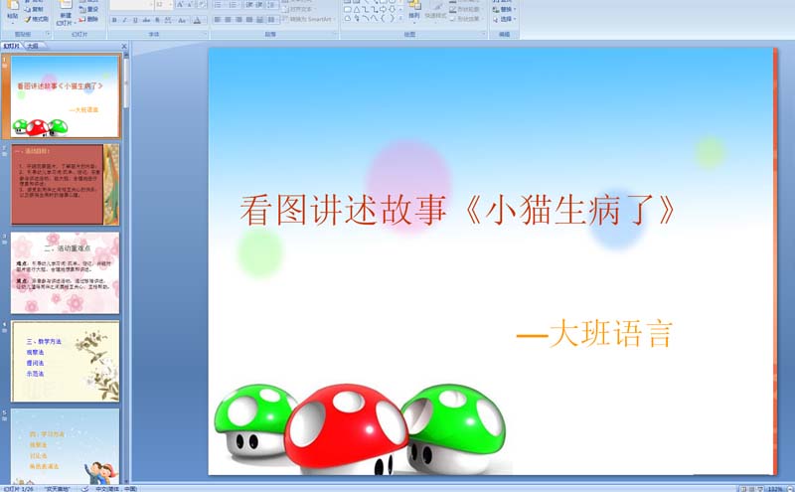Select the Freeform cloud shape
The image size is (795, 492).
348,18
